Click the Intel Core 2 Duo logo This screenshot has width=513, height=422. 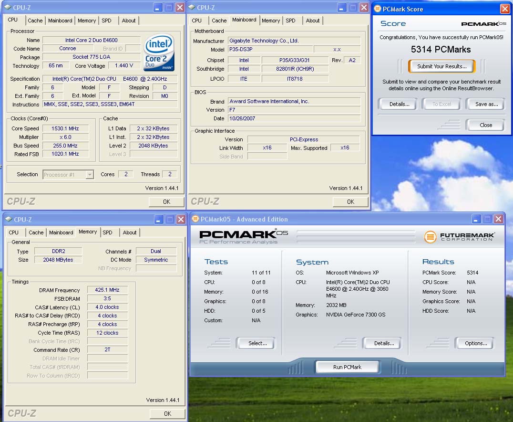tap(159, 53)
